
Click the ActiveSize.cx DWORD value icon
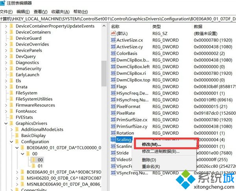click(113, 40)
